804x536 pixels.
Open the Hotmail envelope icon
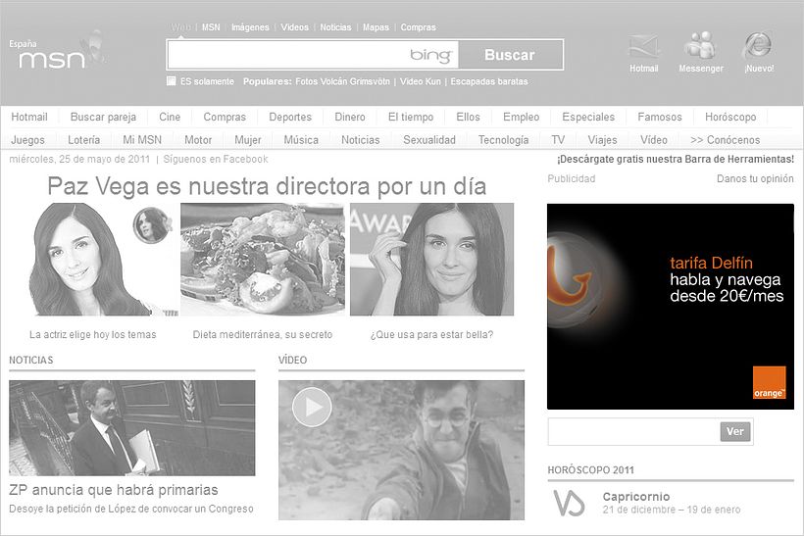[x=643, y=46]
